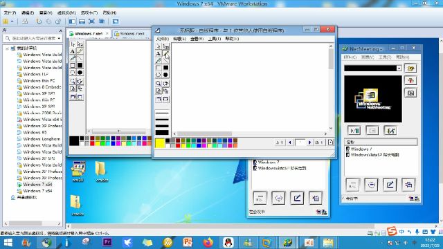Click VMware full screen toolbar icon

tap(91, 21)
